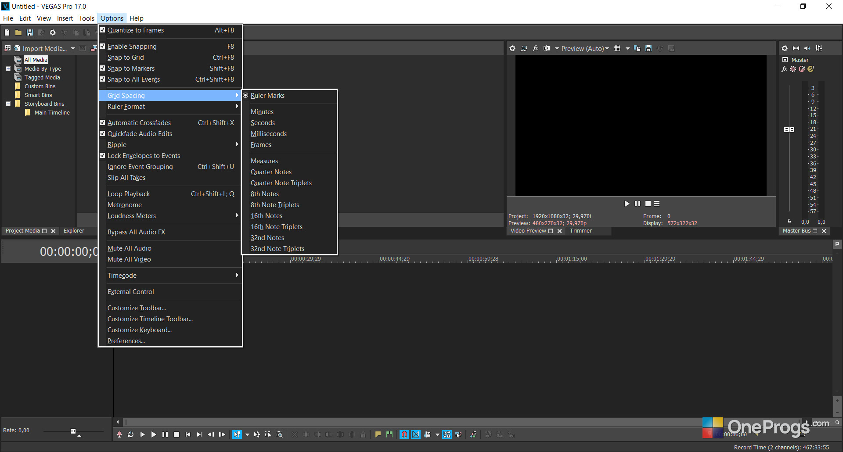Click the Downmix Output icon in Master Bus

(x=796, y=48)
